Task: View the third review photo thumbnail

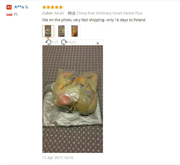Action: pyautogui.click(x=75, y=31)
